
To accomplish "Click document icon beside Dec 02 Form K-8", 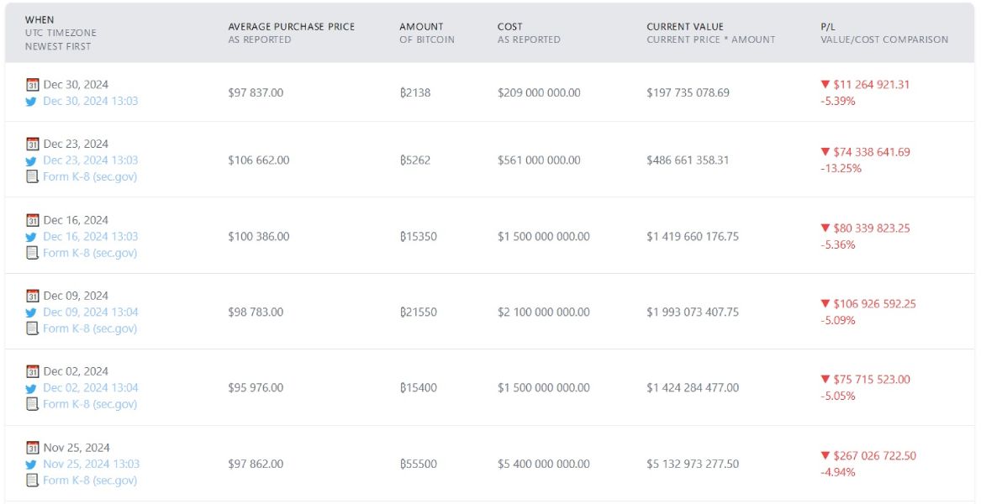I will 32,404.
